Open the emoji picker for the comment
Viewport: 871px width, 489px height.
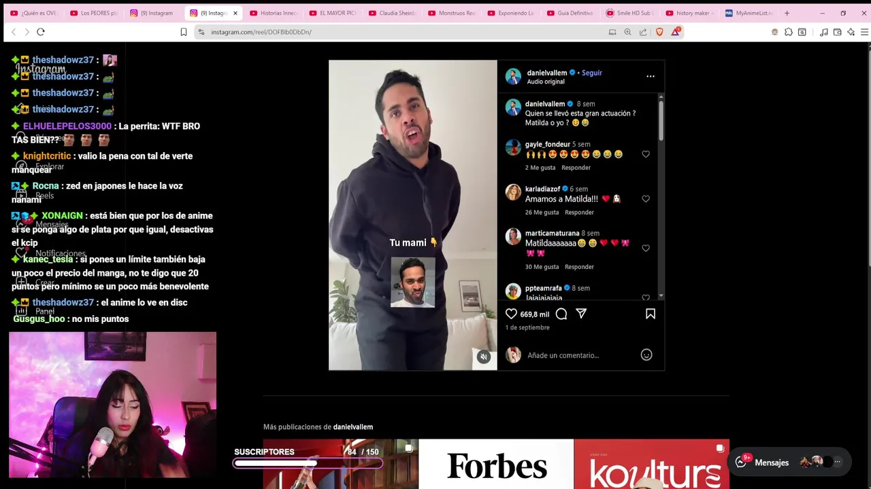coord(646,355)
